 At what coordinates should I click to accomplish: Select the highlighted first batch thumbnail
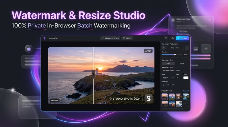(x=165, y=97)
